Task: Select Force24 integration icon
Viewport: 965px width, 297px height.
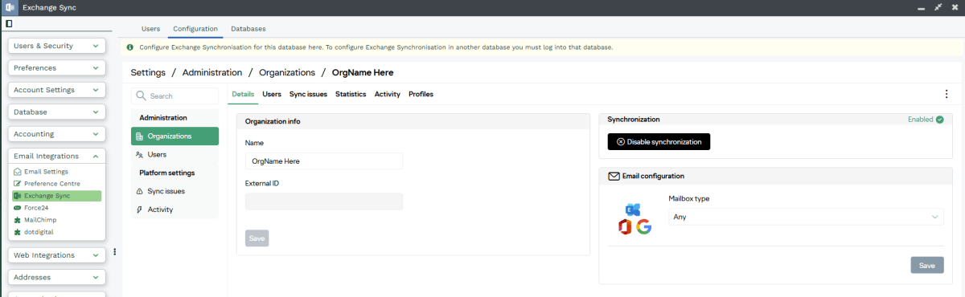Action: point(18,208)
